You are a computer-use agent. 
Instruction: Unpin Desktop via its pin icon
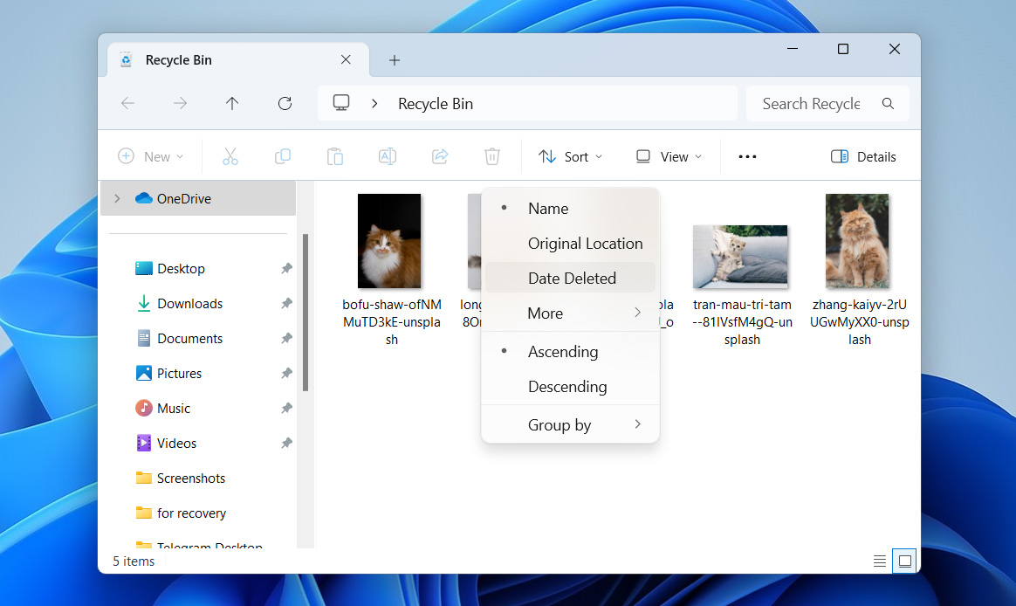click(x=286, y=268)
